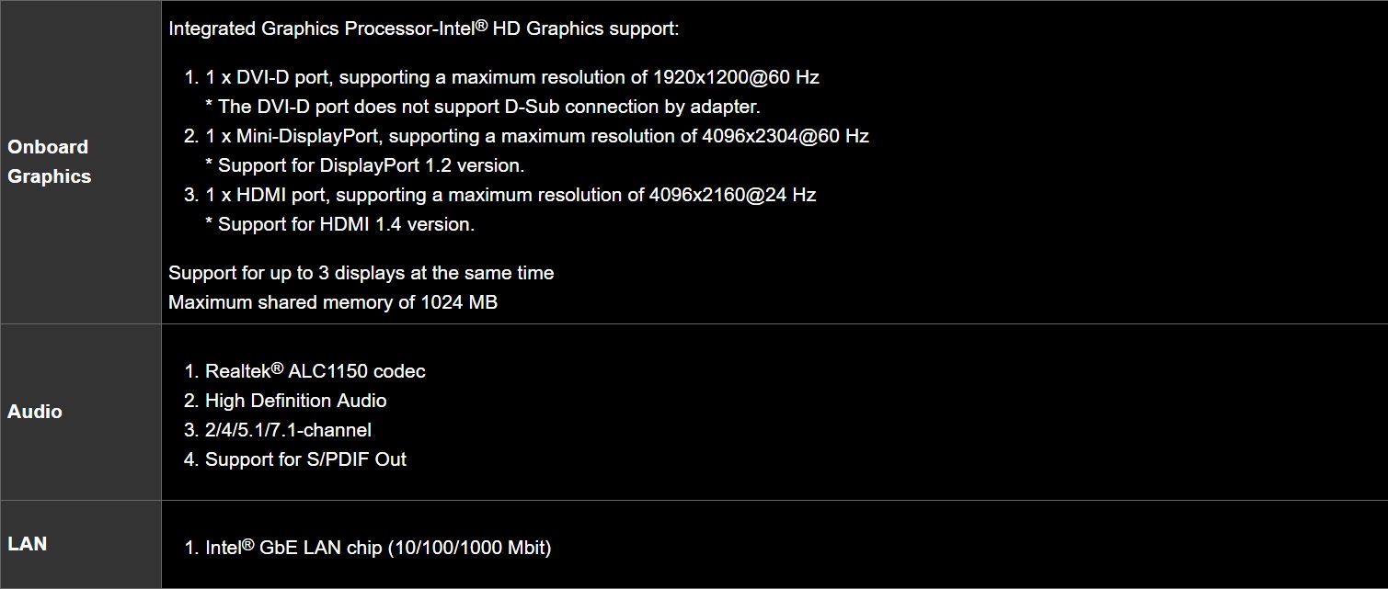Image resolution: width=1388 pixels, height=589 pixels.
Task: Click the maximum shared memory 1024 MB line
Action: click(x=332, y=302)
